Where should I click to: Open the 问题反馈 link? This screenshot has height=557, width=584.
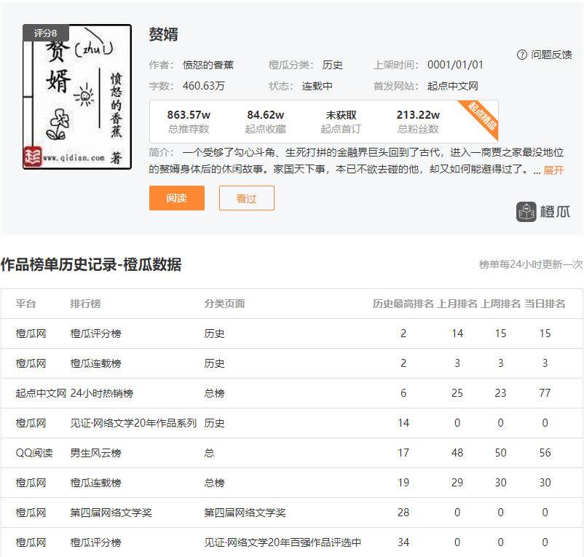click(x=551, y=55)
